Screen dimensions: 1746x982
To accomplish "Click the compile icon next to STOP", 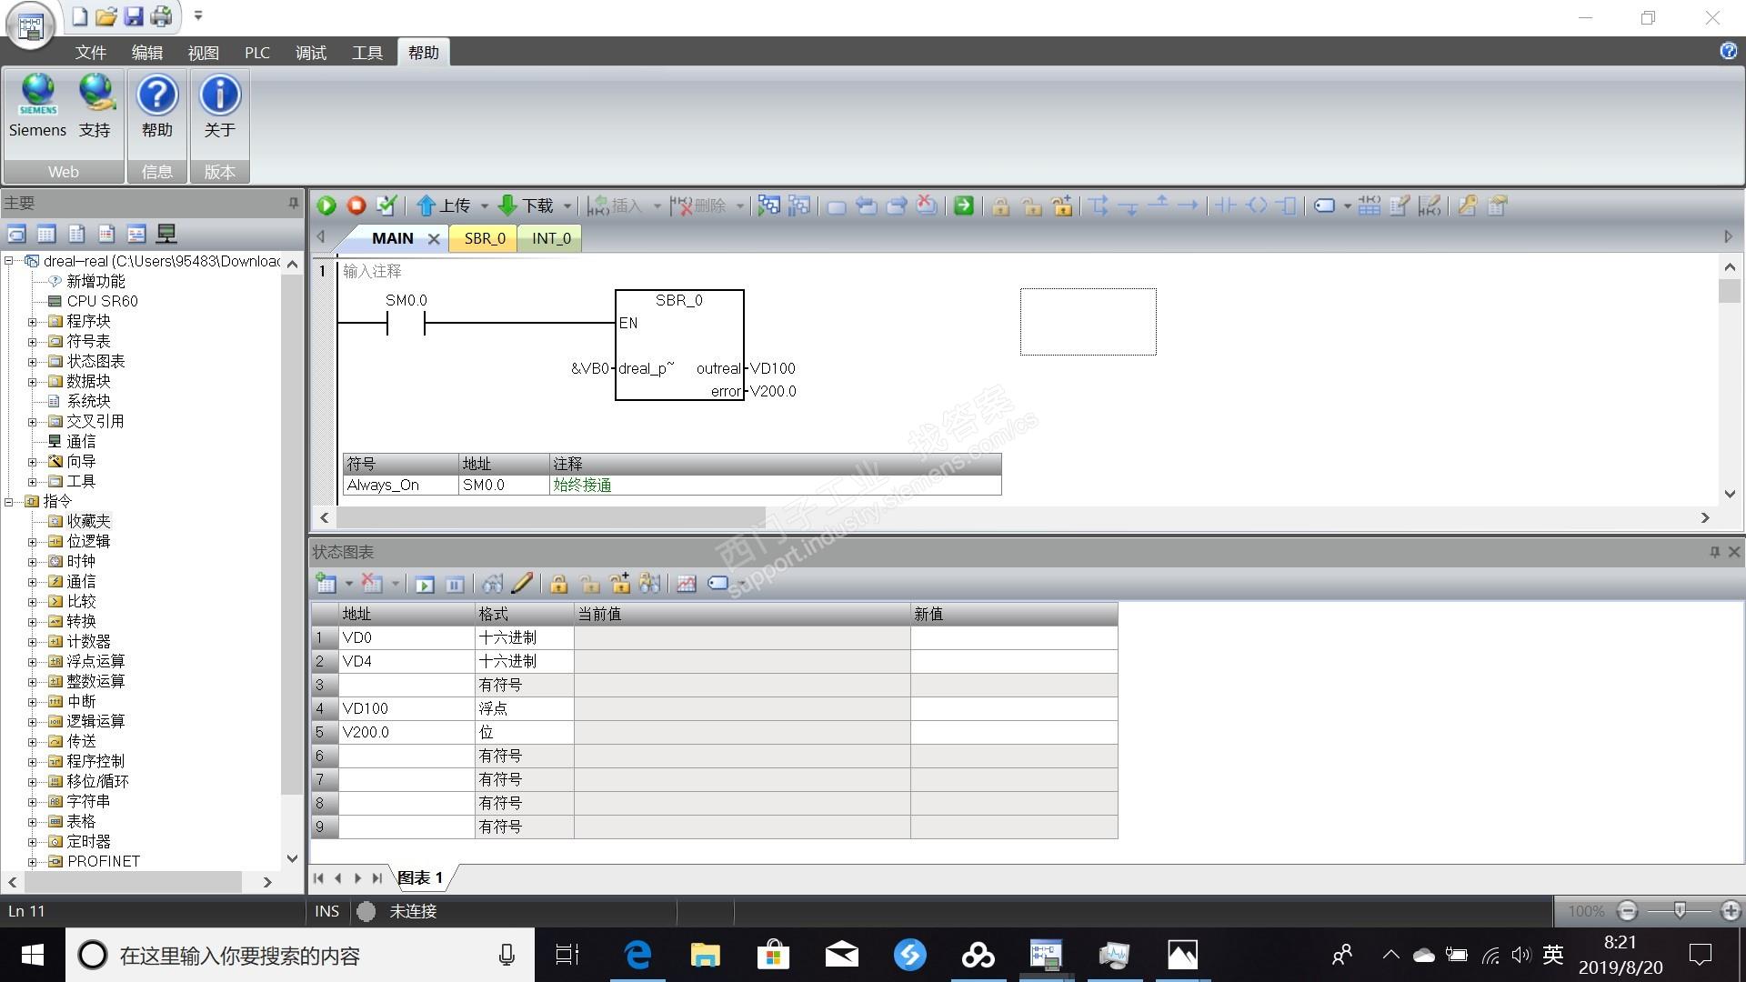I will click(386, 206).
